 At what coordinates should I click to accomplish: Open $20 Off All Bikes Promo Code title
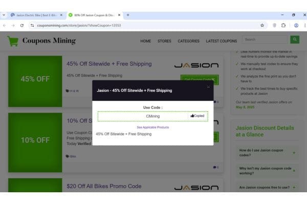[104, 186]
